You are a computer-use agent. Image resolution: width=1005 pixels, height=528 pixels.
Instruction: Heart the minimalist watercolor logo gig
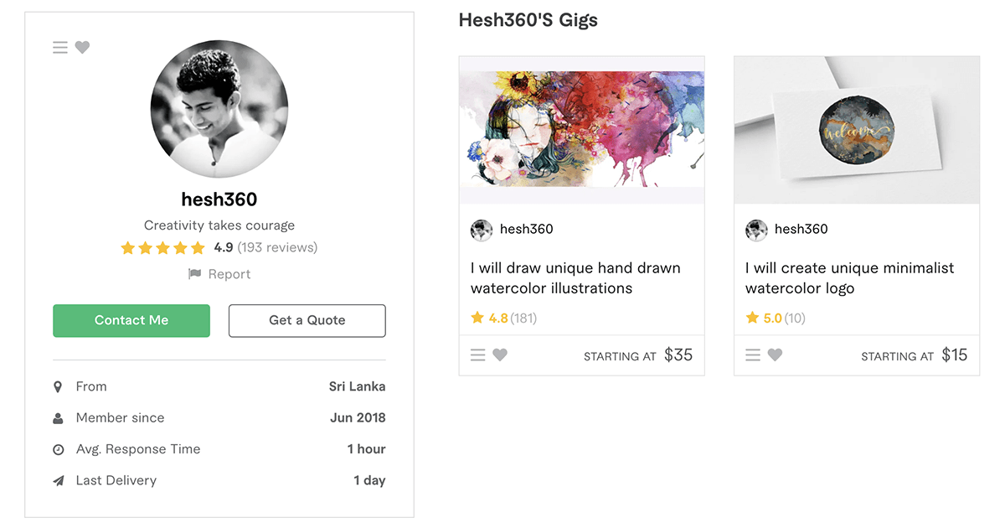pos(775,355)
